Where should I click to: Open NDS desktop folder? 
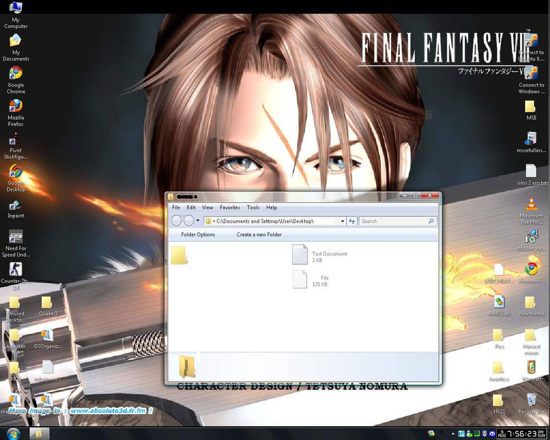pos(15,372)
